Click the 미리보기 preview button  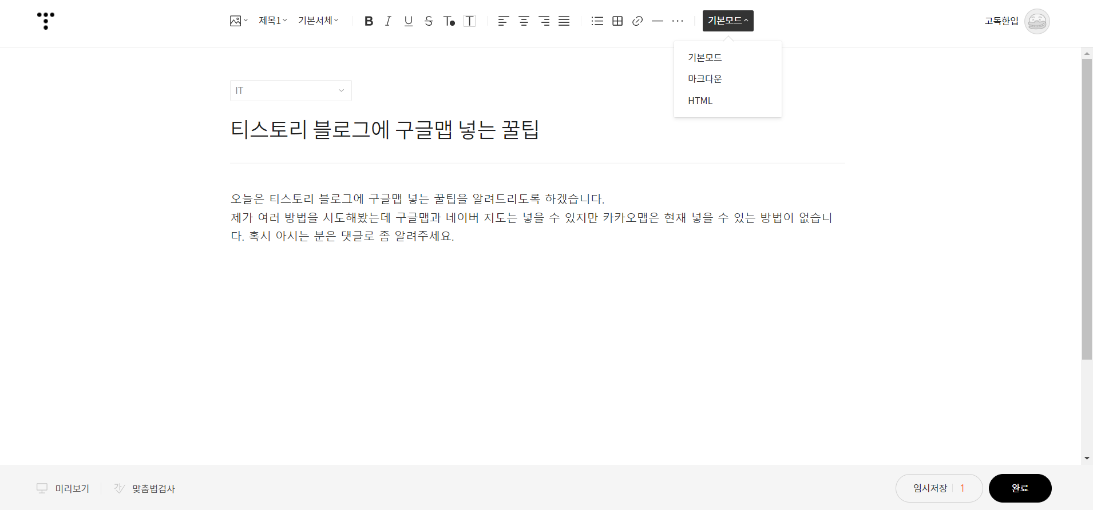[x=64, y=488]
